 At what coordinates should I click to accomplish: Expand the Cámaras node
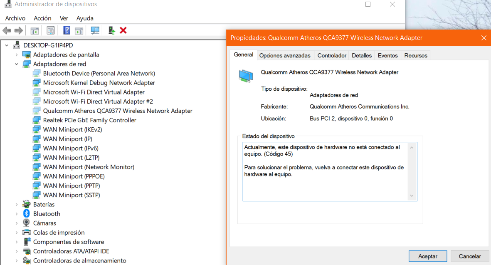pyautogui.click(x=17, y=223)
